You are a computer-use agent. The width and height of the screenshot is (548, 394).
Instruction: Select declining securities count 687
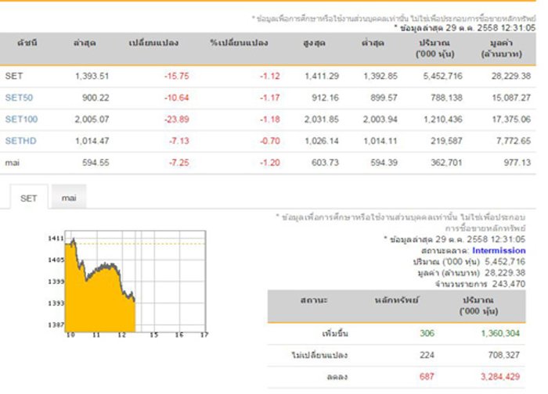click(427, 377)
